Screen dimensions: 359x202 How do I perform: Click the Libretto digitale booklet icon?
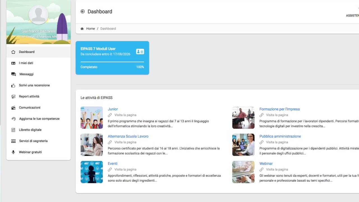tap(13, 130)
